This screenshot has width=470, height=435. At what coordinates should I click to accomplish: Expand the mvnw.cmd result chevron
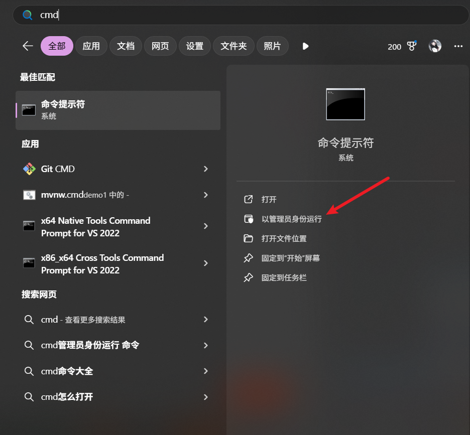pos(206,195)
